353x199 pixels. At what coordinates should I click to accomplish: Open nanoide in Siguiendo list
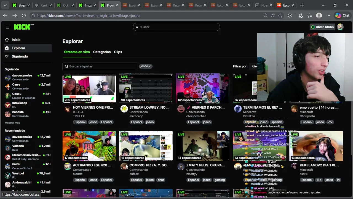pyautogui.click(x=28, y=114)
